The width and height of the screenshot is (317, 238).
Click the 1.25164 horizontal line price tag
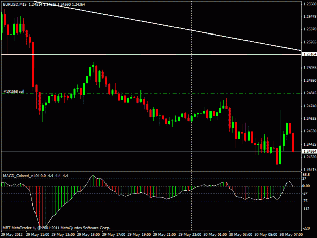pos(310,54)
